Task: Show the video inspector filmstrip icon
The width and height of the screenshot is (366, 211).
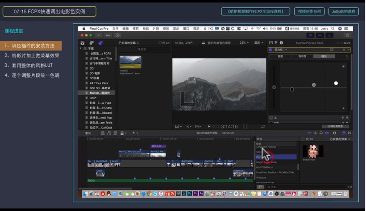Action: tap(271, 43)
